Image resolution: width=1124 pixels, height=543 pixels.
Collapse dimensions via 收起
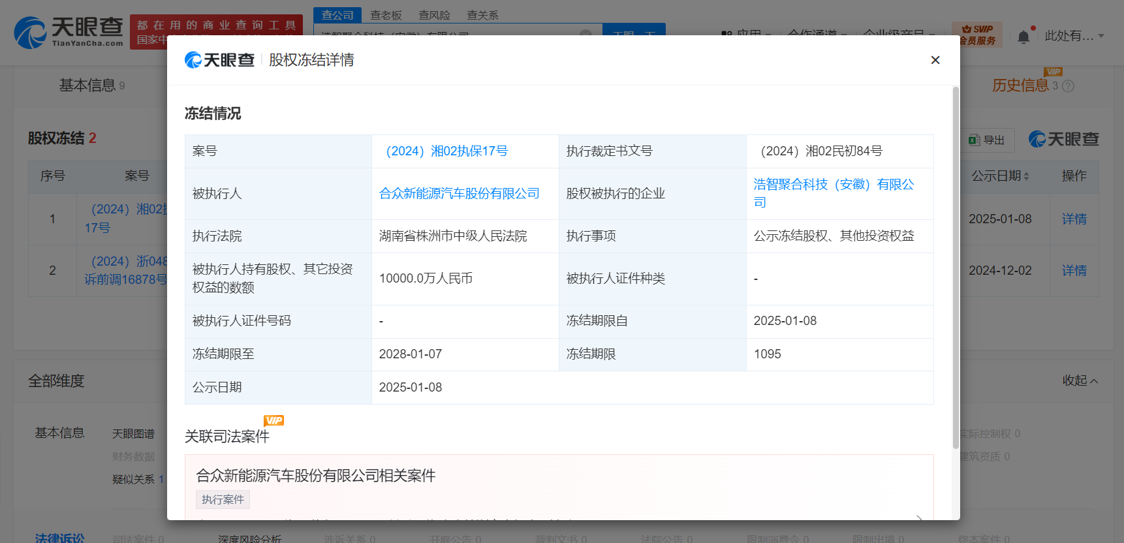point(1080,380)
